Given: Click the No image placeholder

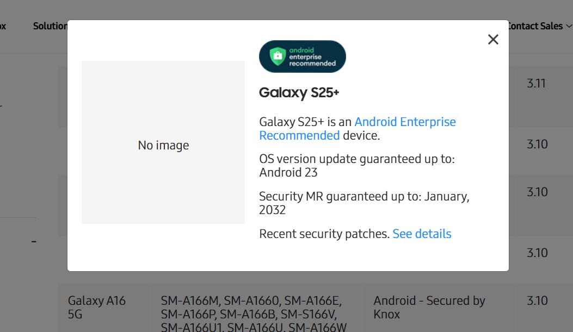Looking at the screenshot, I should (x=163, y=145).
